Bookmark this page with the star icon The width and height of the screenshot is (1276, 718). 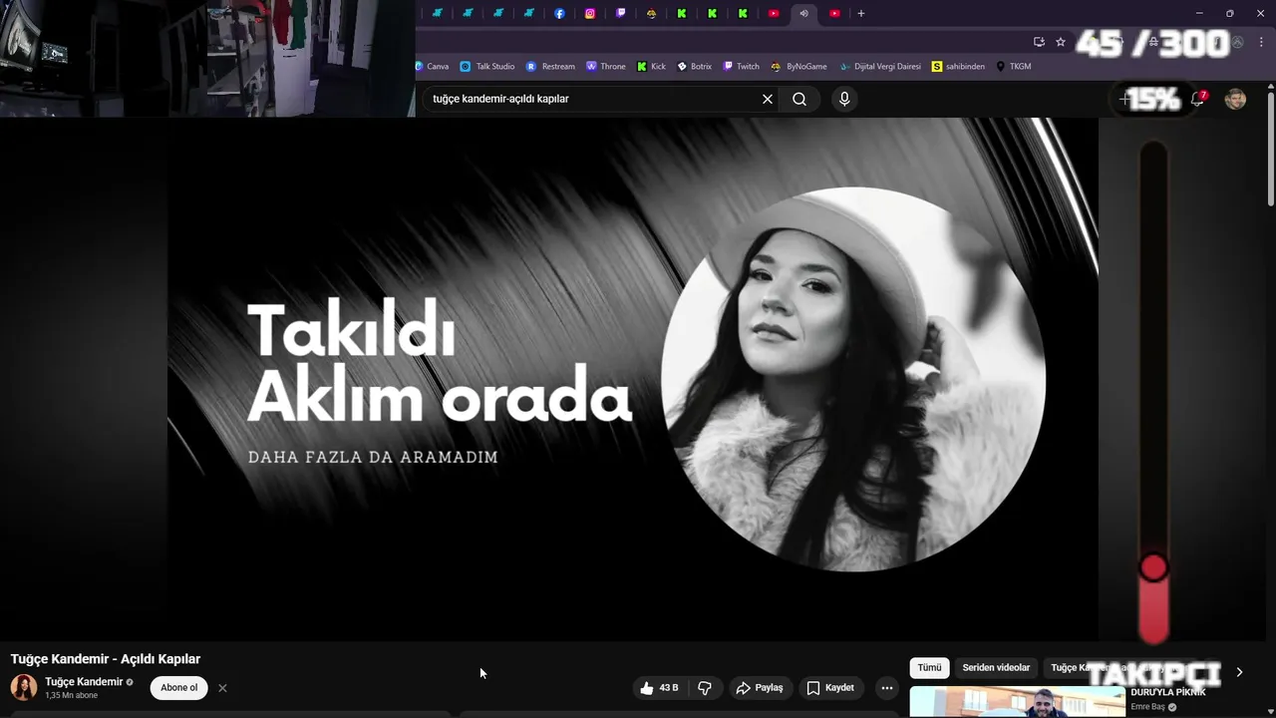(x=1061, y=42)
